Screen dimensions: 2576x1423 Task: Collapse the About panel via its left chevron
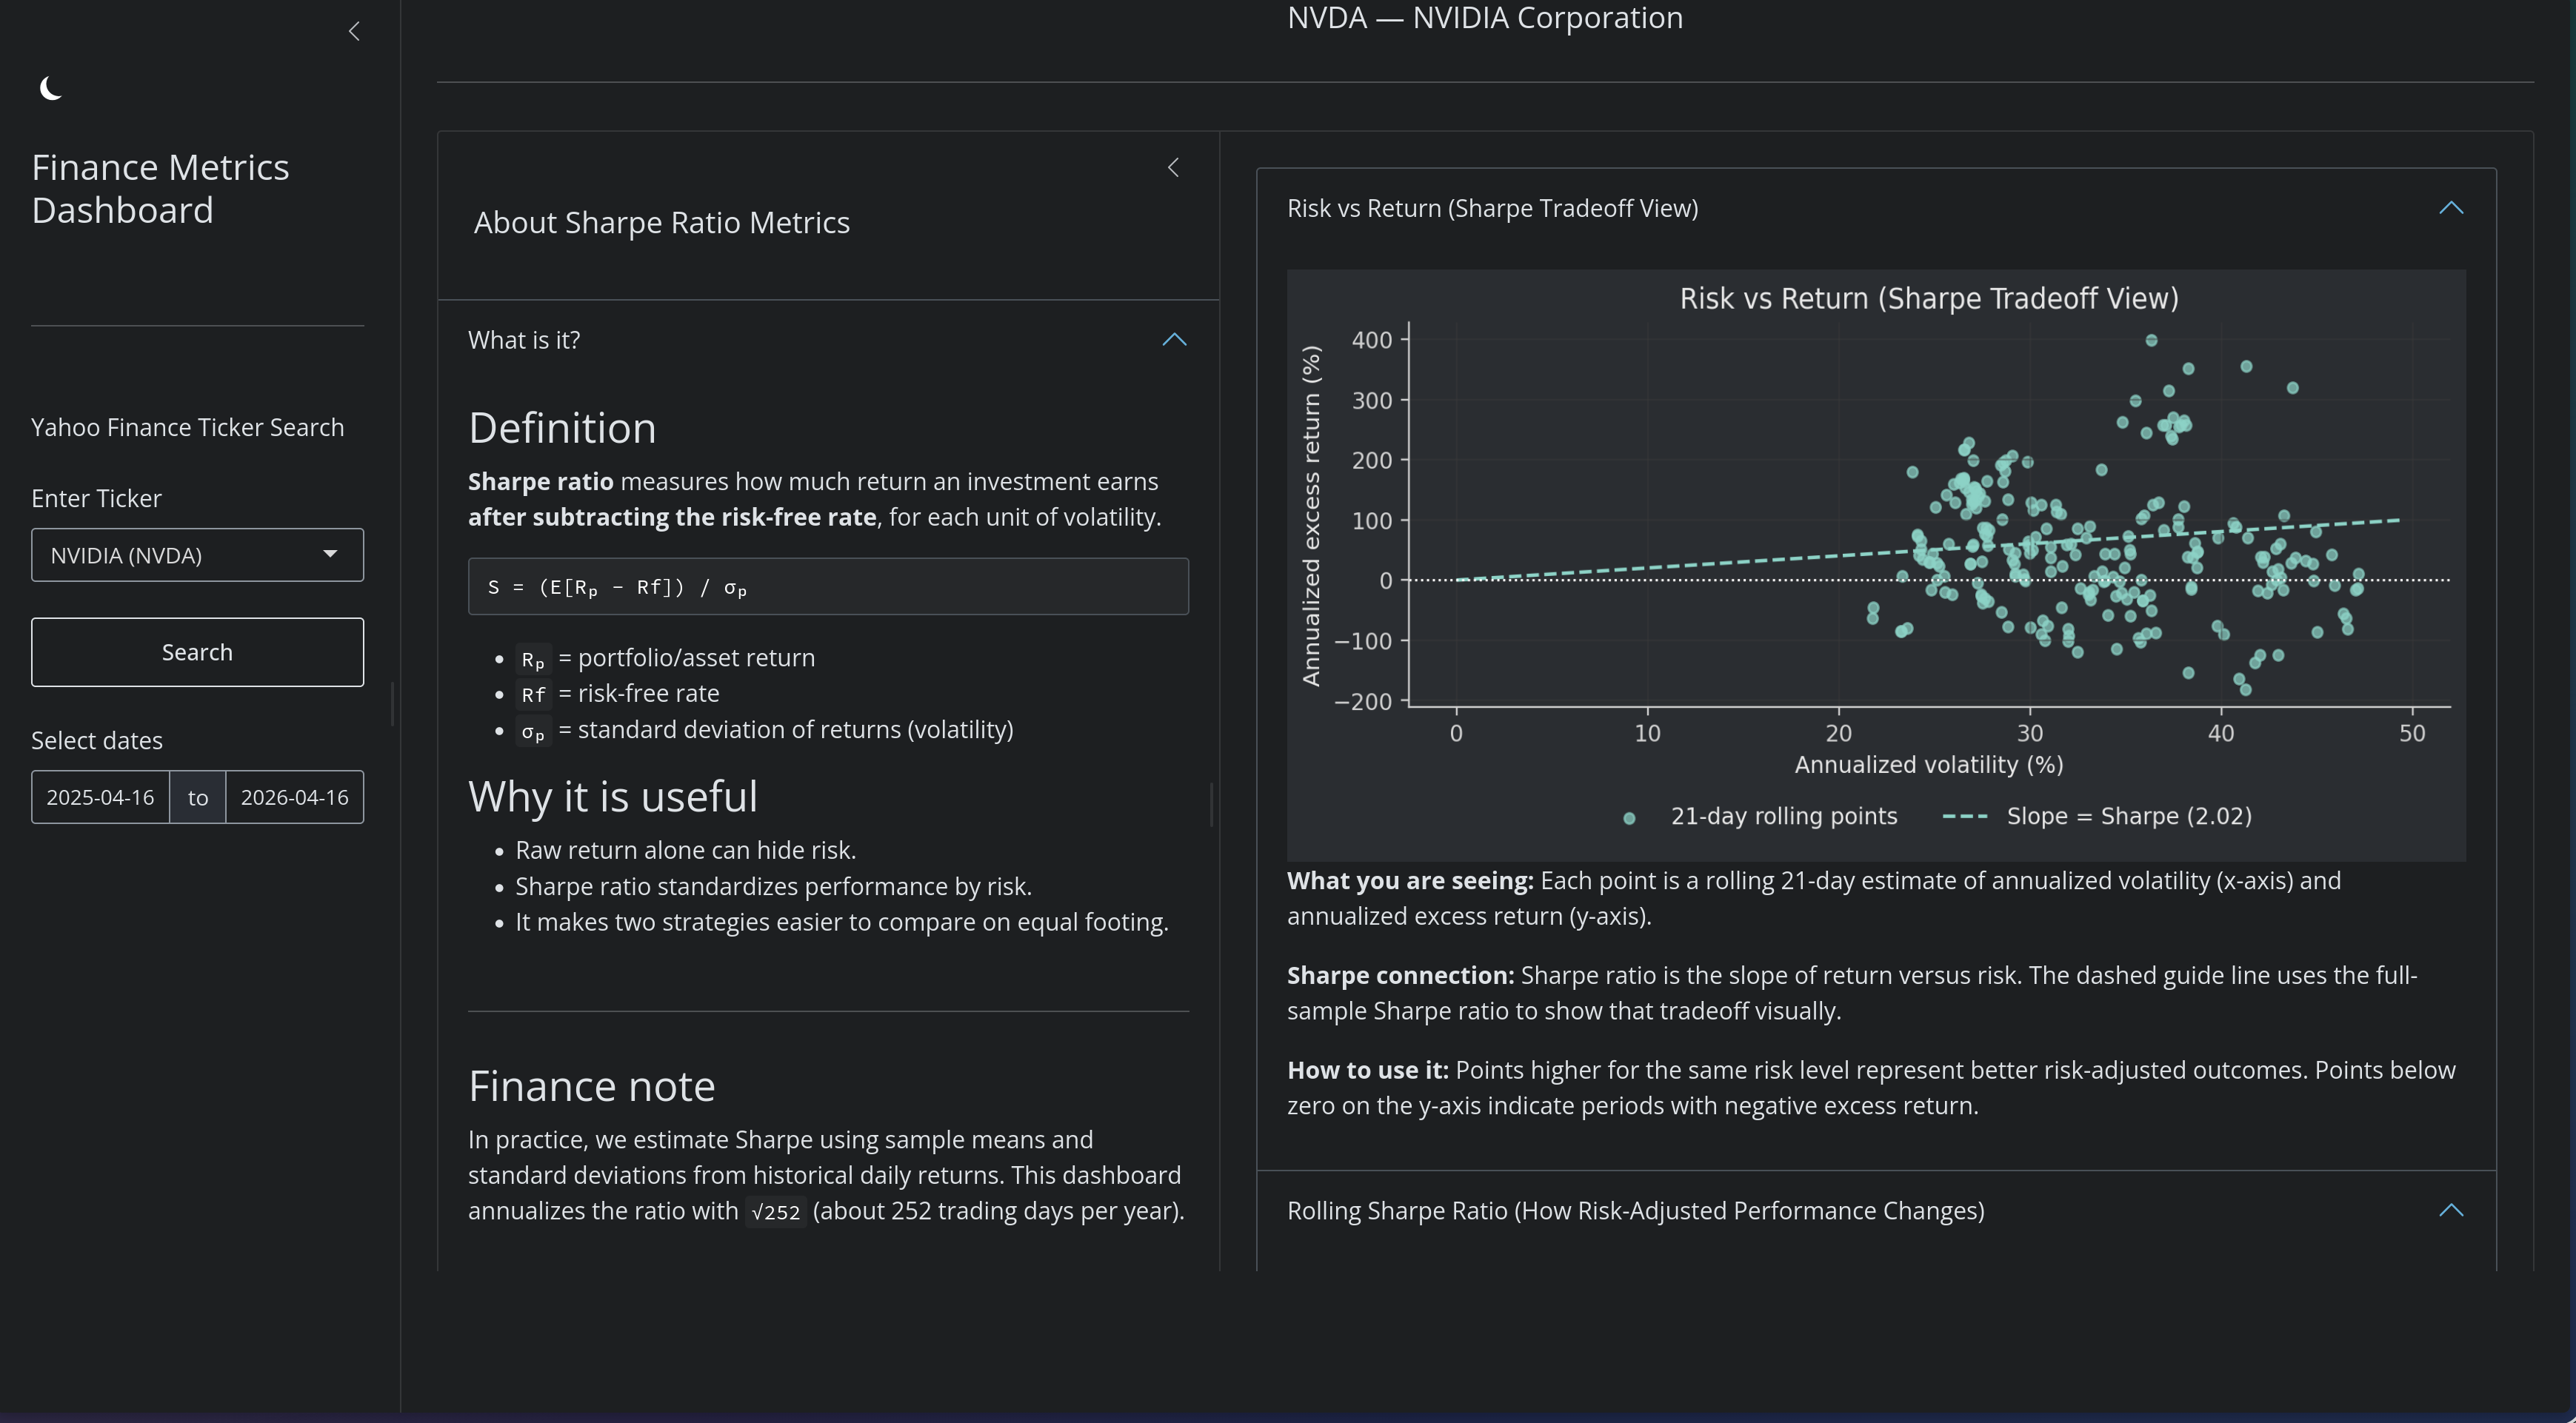[x=1173, y=168]
